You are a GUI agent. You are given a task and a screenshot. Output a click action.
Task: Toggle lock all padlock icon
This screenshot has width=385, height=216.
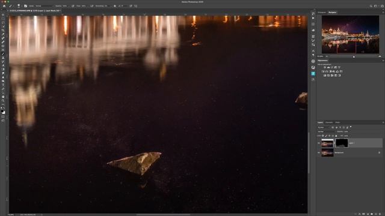pos(336,136)
